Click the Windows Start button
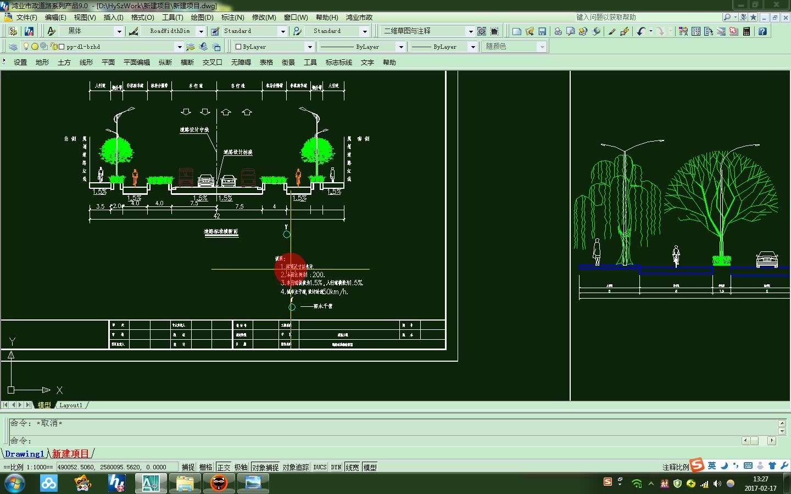Viewport: 791px width, 494px height. point(15,484)
